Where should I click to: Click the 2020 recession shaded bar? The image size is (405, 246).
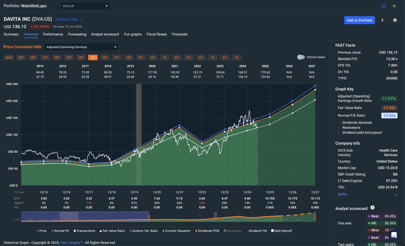click(x=139, y=135)
